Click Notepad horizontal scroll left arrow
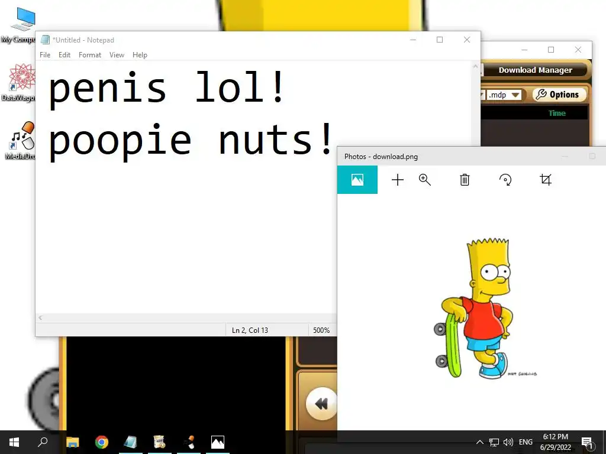This screenshot has height=454, width=606. (40, 317)
